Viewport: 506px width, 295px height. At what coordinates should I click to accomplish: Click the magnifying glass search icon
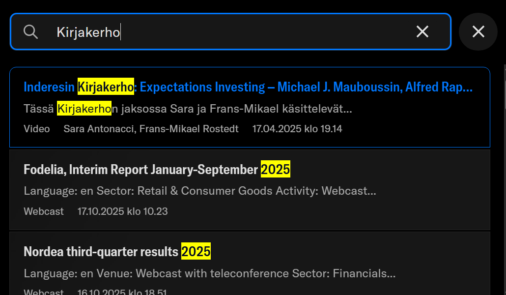tap(30, 32)
